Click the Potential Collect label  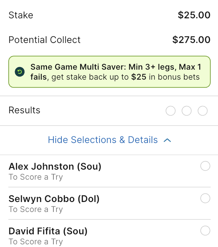click(44, 40)
